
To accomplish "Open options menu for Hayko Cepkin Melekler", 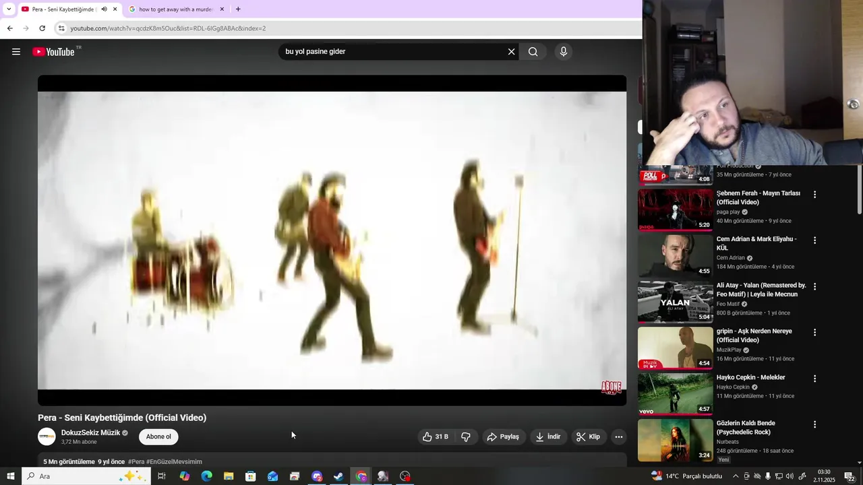I will 814,379.
